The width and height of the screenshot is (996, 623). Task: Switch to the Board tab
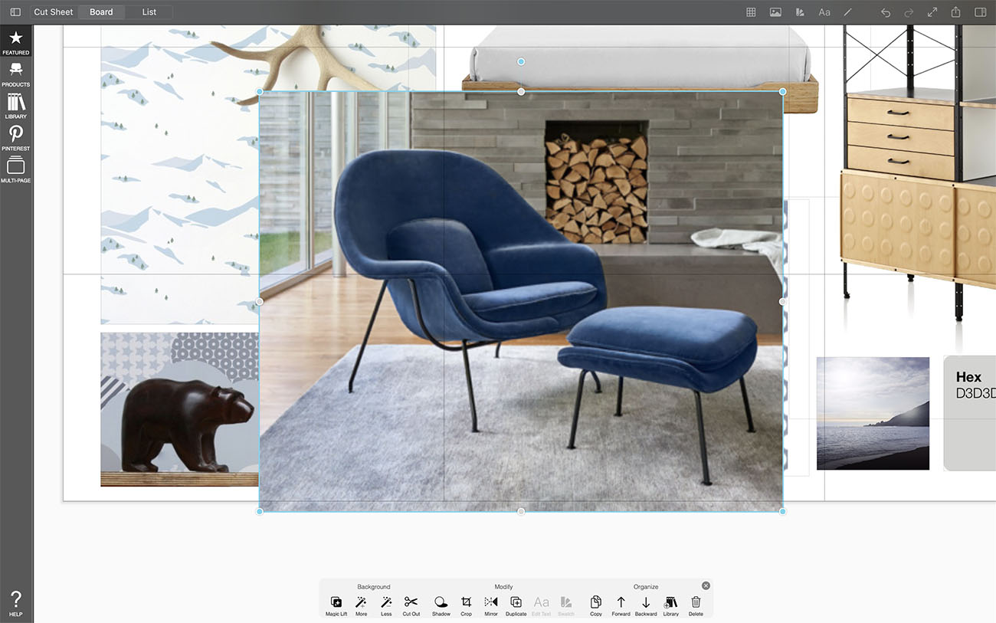101,12
